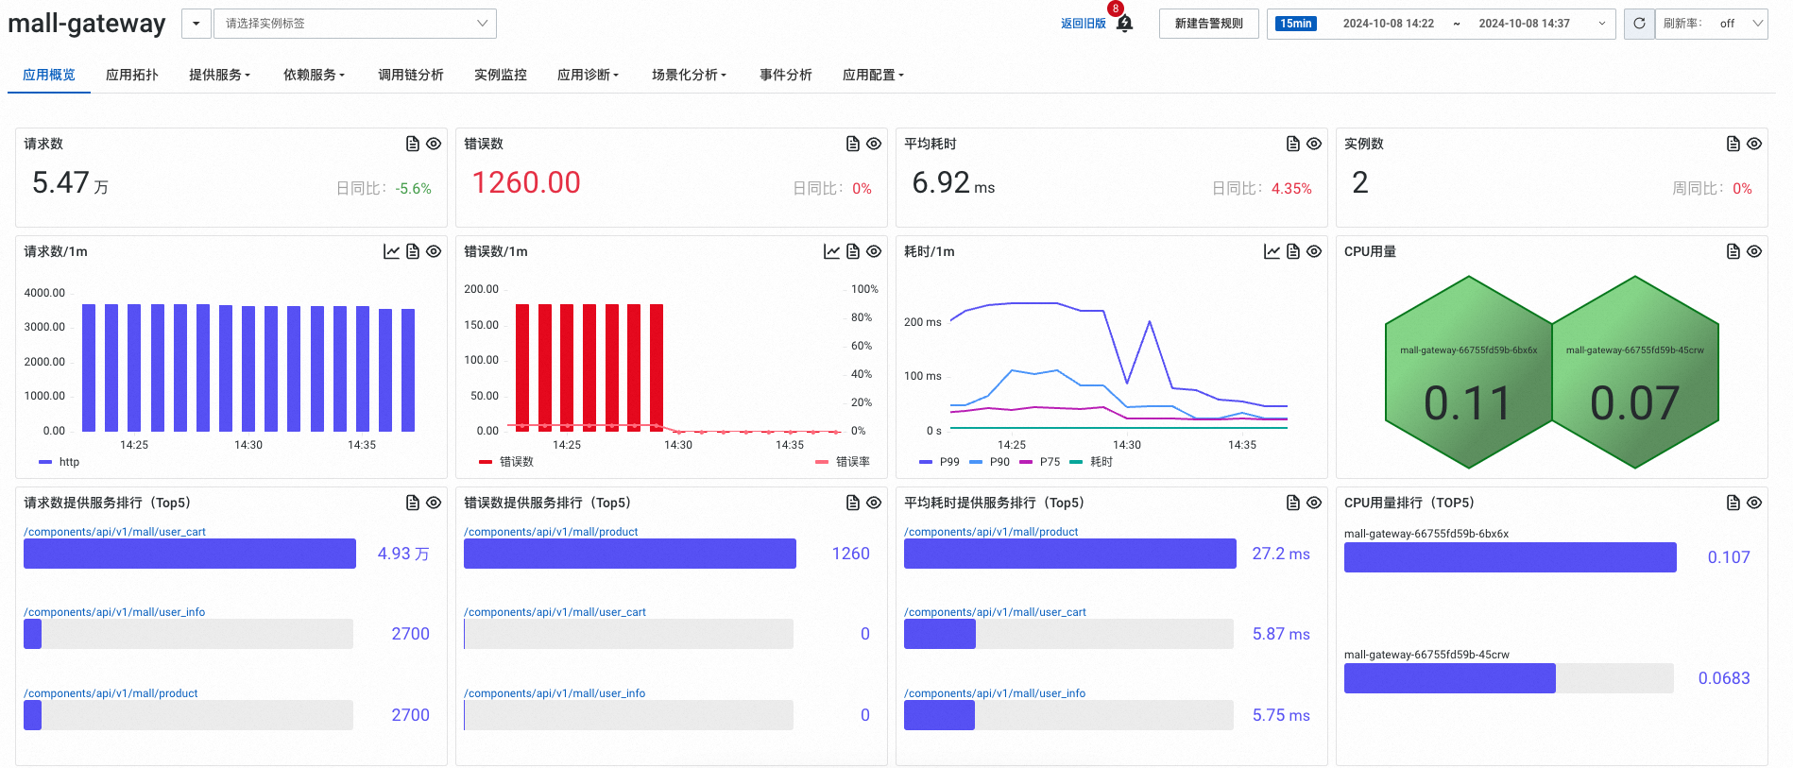Screen dimensions: 1793x768
Task: Expand 应用诊断 menu
Action: click(x=588, y=75)
